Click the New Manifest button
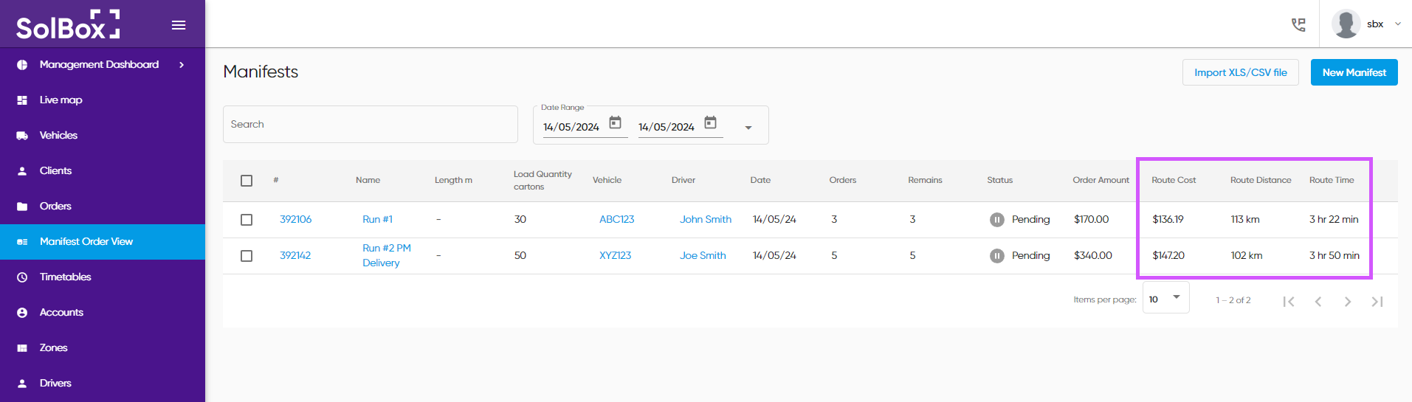 click(x=1354, y=72)
